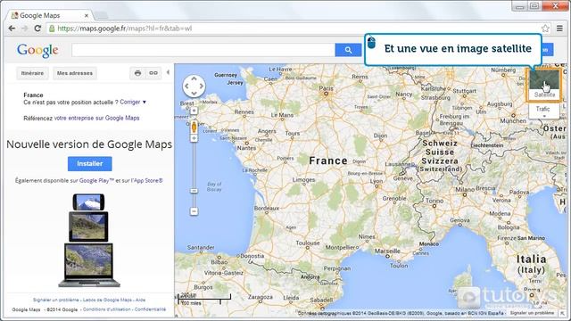Expand the arrow beside Corriger

[145, 103]
